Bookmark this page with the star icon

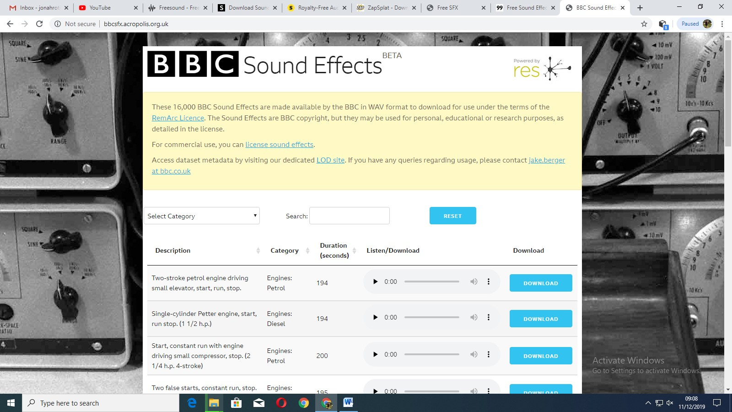pos(644,24)
